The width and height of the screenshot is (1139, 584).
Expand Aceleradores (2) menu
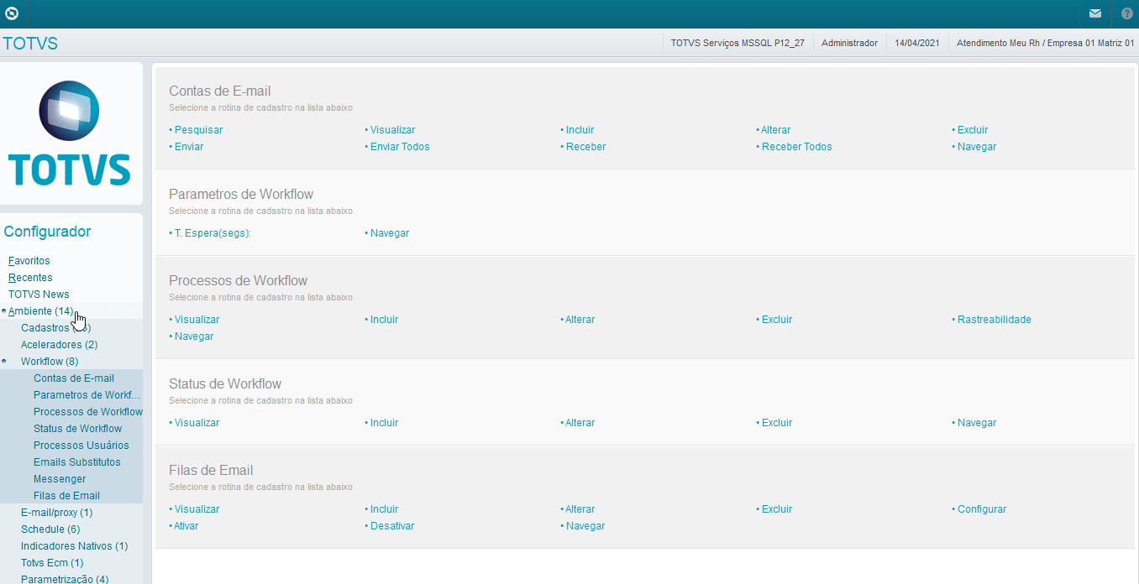click(x=59, y=345)
